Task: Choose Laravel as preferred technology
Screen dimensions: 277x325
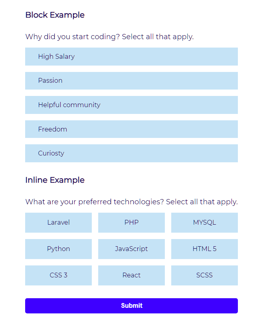Action: [58, 222]
